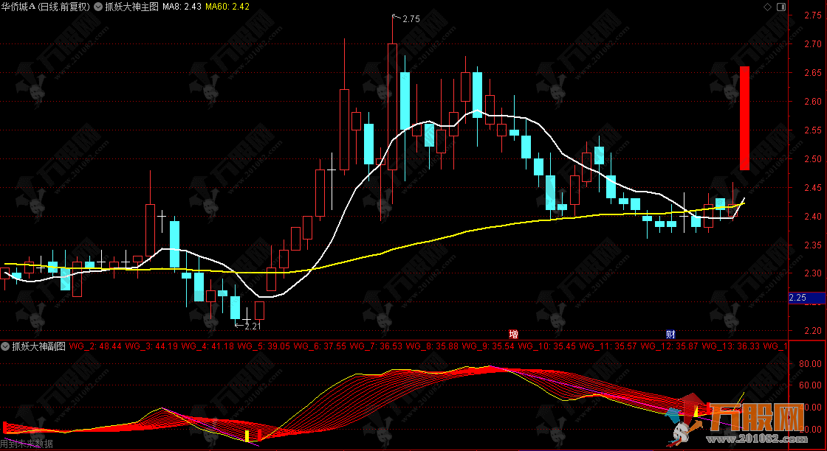Click the red 增 event marker

pyautogui.click(x=513, y=334)
